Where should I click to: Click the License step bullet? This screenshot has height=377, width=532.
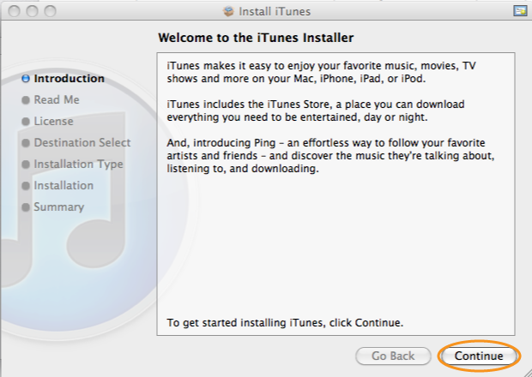(26, 122)
